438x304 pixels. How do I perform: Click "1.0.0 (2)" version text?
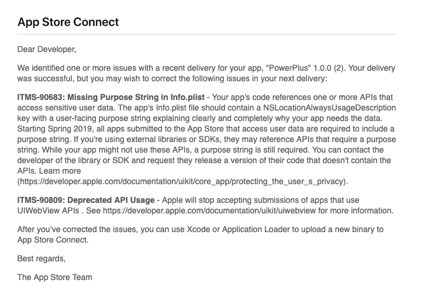[329, 68]
